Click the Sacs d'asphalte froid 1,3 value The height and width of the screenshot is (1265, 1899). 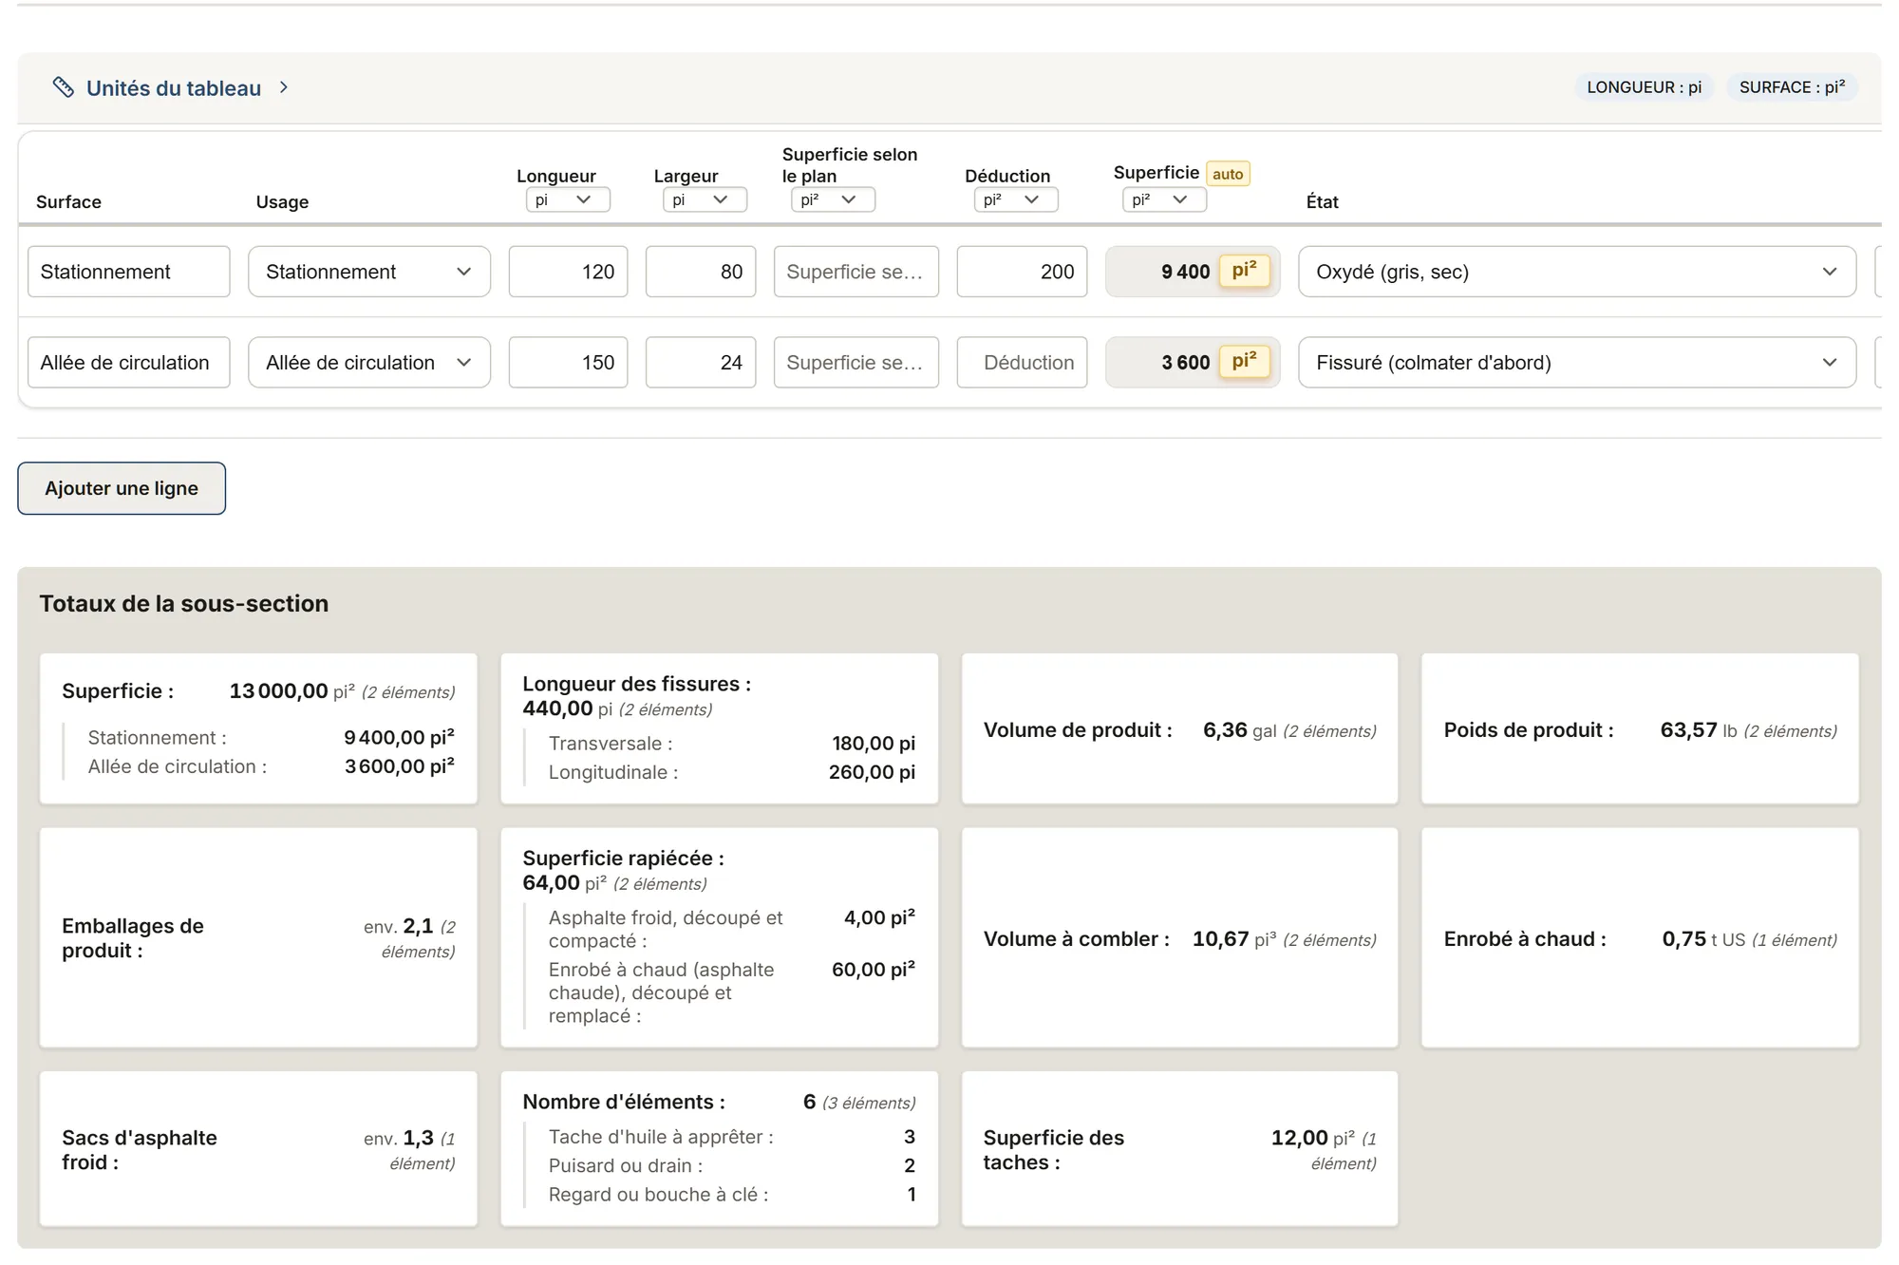[x=418, y=1138]
